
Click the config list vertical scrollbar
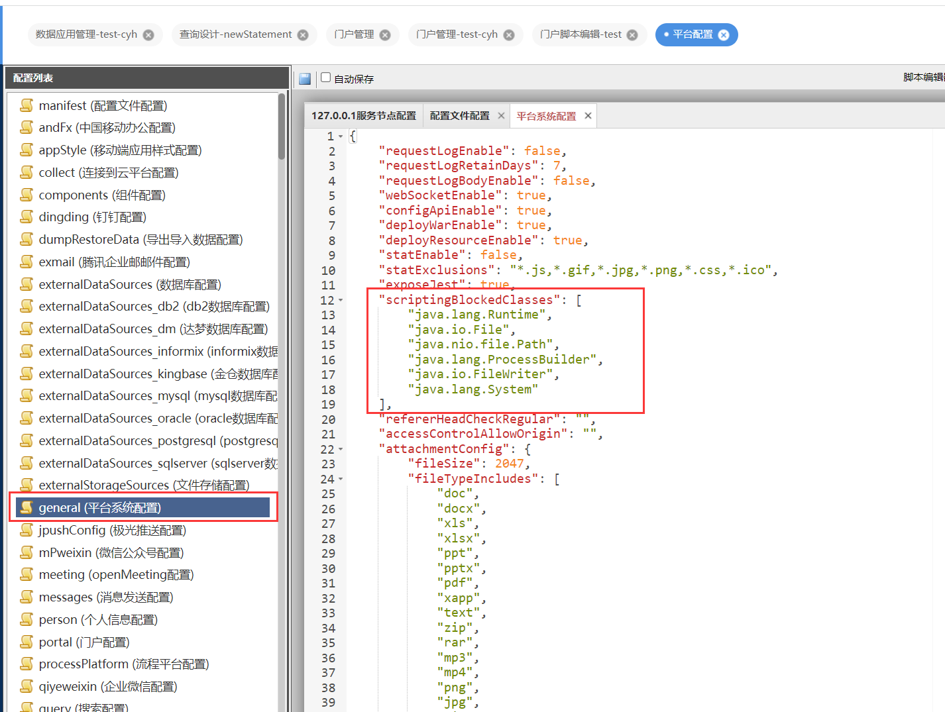point(282,126)
